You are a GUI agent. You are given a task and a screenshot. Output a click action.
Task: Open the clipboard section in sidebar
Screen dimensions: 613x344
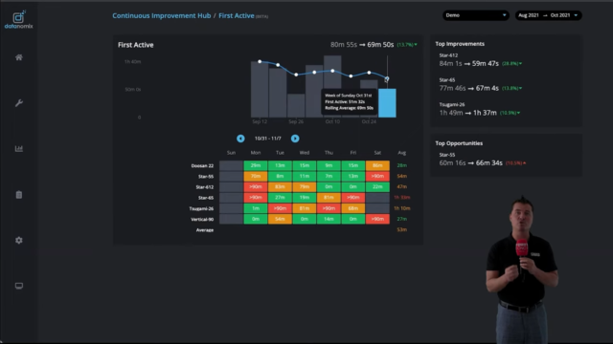[x=19, y=195]
